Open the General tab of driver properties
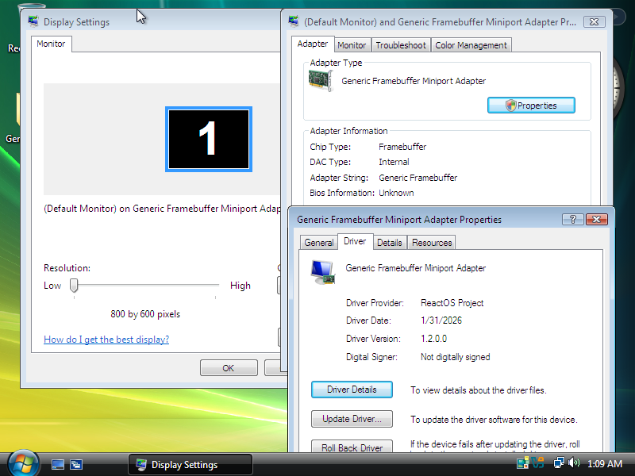Viewport: 635px width, 476px height. coord(318,243)
